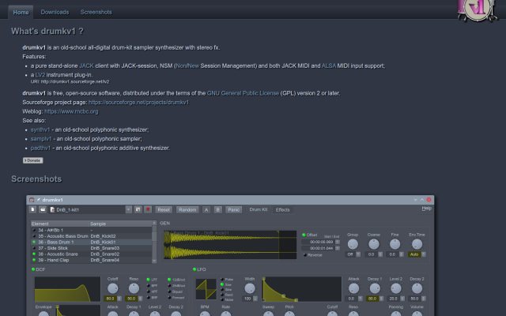The width and height of the screenshot is (506, 316).
Task: Open the sourceforge.net/projects/drumkv1 link
Action: click(x=139, y=102)
